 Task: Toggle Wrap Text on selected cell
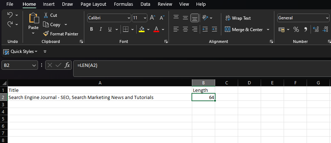click(x=238, y=18)
